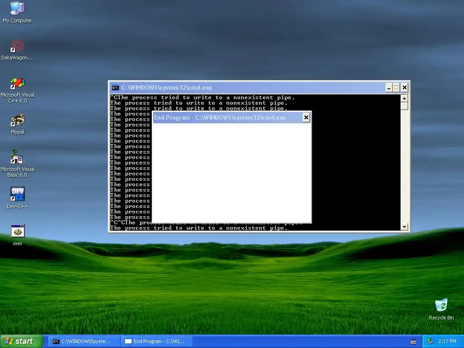Click the cmd vertical scrollbar thumb

pos(404,106)
